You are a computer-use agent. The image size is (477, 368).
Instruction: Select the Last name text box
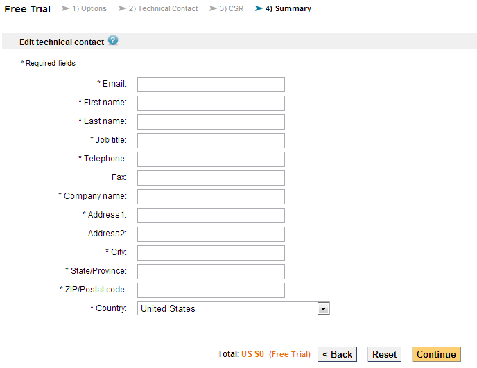point(211,122)
